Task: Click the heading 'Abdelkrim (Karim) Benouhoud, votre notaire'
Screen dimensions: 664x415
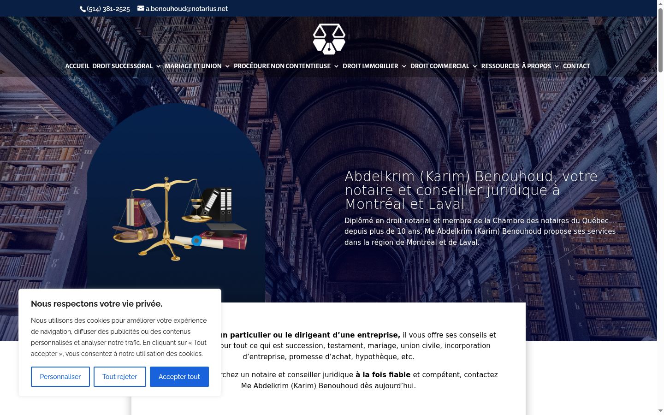Action: click(471, 190)
